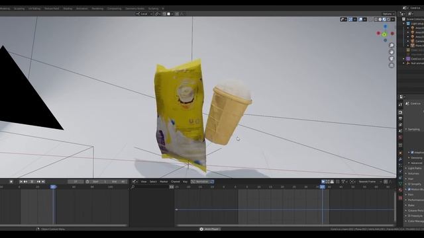
Task: Expand the Null animation item in outliner
Action: point(403,63)
